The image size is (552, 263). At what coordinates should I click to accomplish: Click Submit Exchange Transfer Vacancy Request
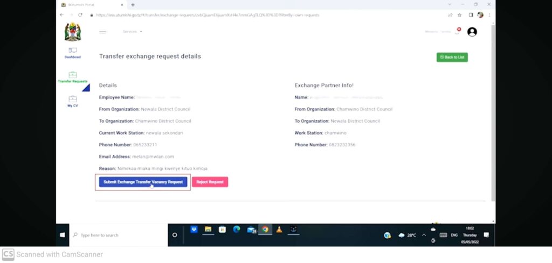pyautogui.click(x=143, y=182)
